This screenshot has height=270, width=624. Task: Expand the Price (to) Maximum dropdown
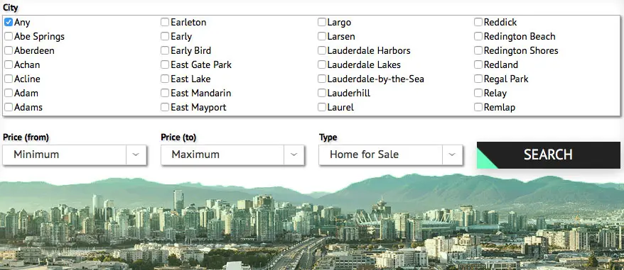(232, 155)
